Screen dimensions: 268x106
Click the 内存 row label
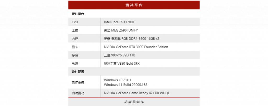pos(75,39)
